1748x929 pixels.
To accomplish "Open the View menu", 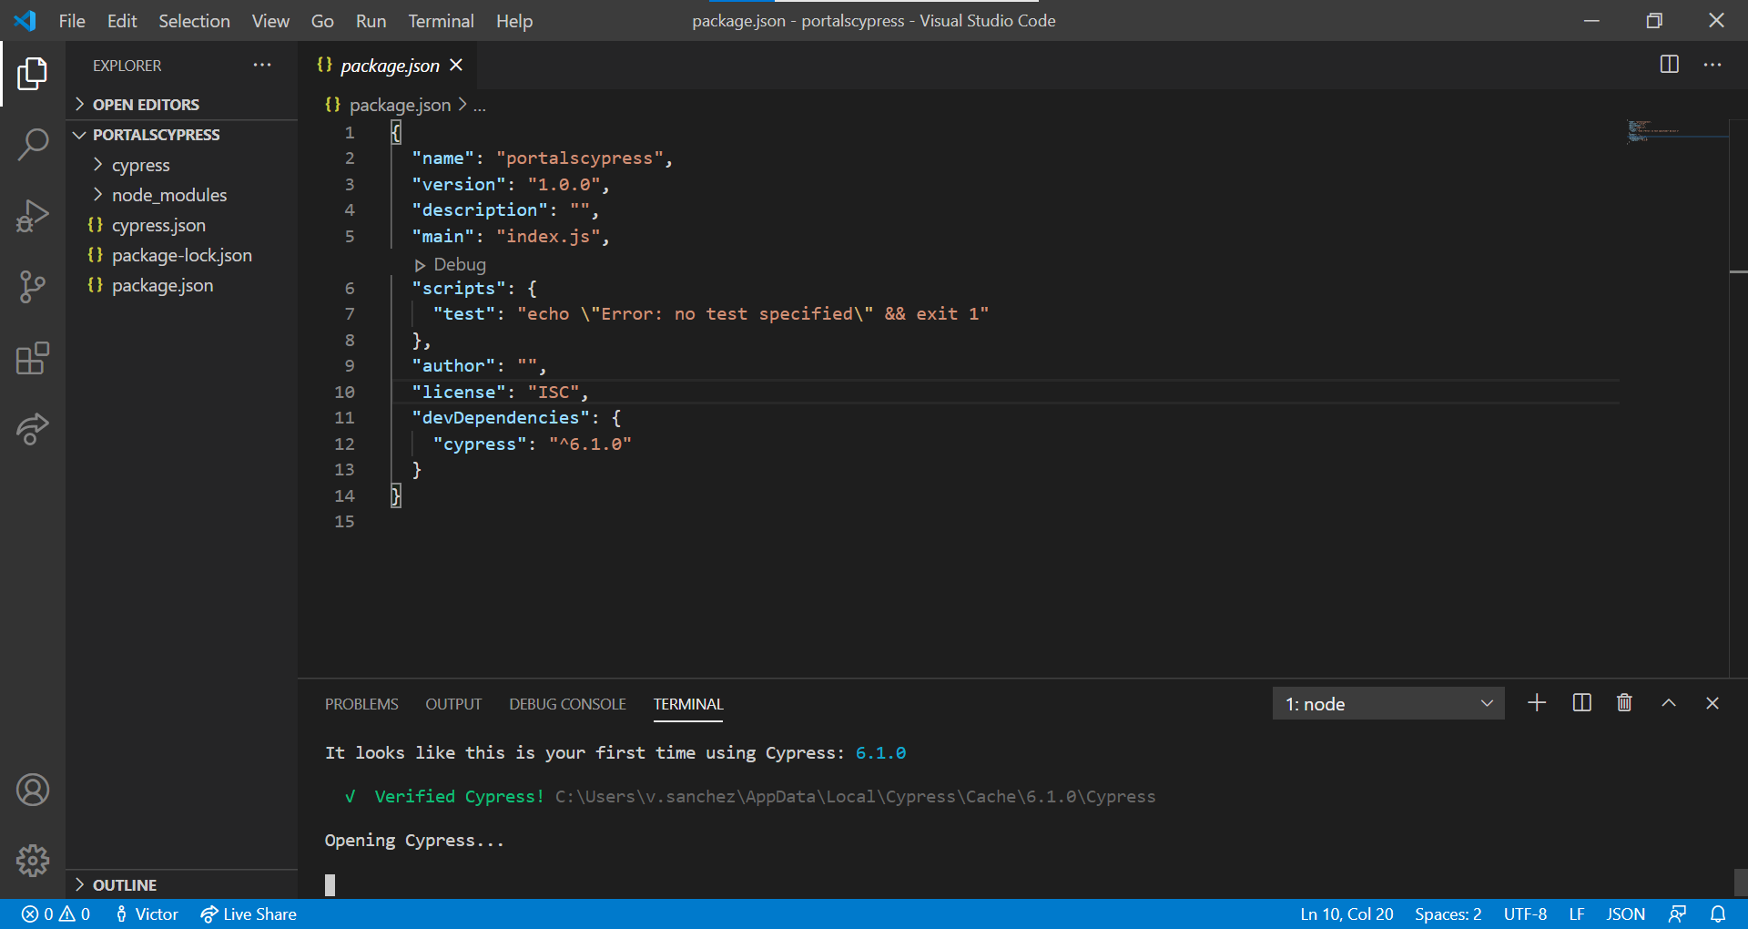I will click(x=270, y=21).
